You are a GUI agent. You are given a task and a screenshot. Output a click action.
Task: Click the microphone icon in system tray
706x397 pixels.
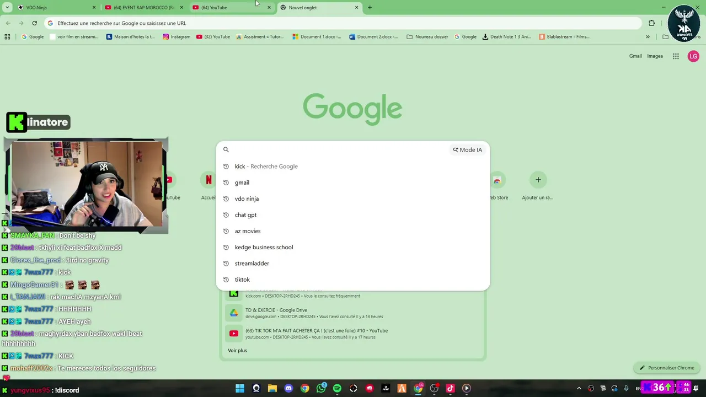[x=626, y=388]
